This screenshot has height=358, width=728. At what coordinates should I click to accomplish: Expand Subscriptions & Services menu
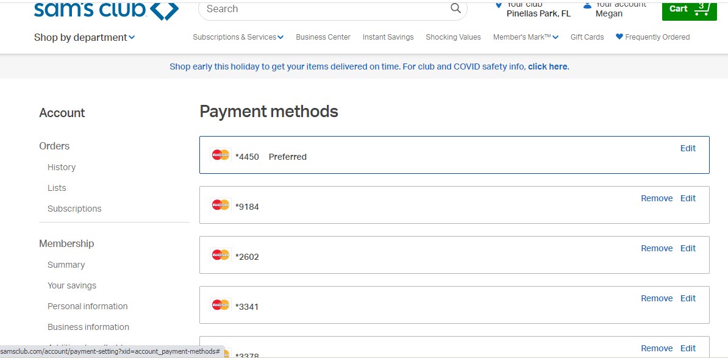coord(238,37)
